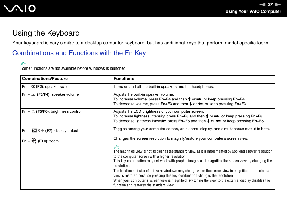Viewport: 287px width, 202px height.
Task: Click the Using the Keyboard heading
Action: point(46,33)
